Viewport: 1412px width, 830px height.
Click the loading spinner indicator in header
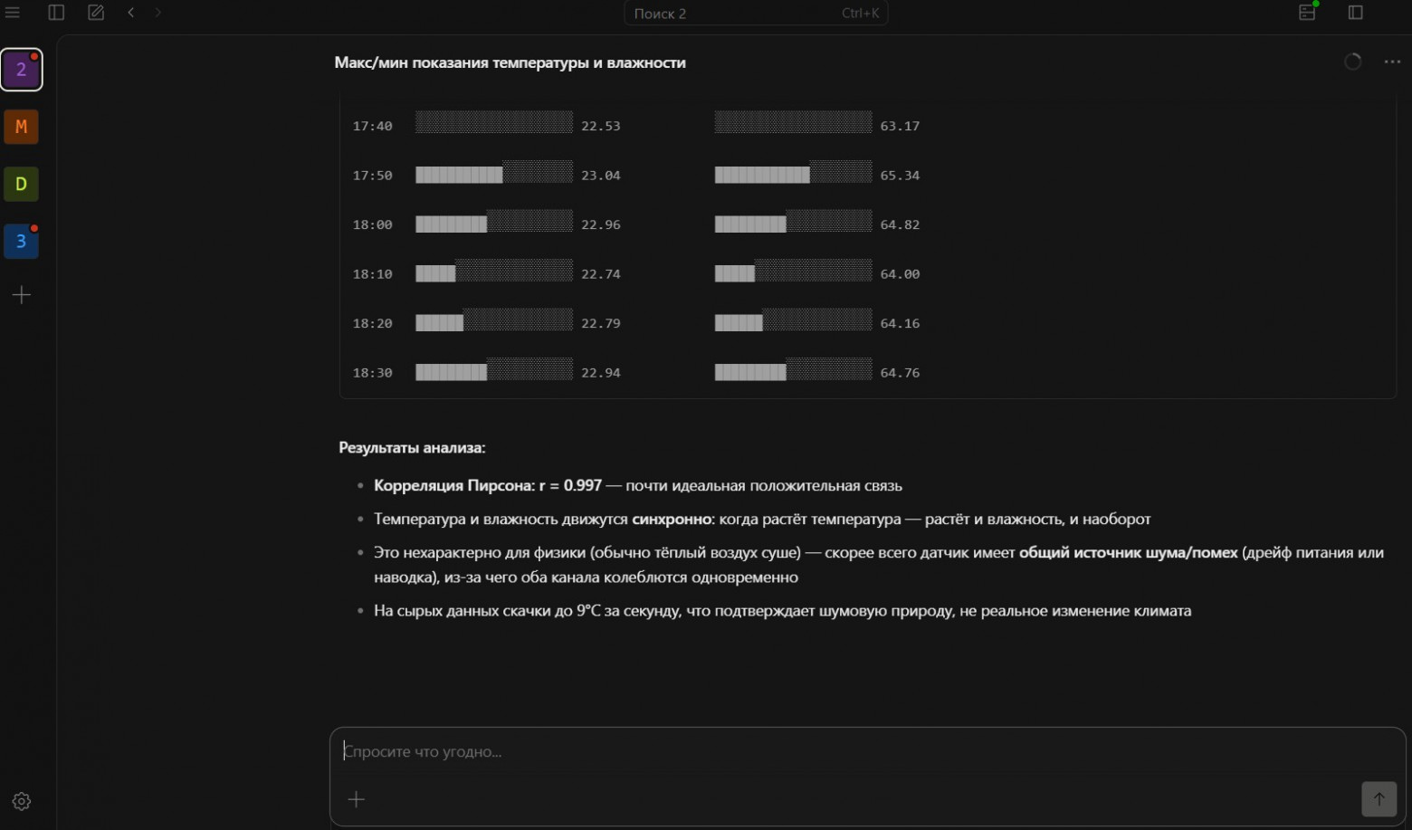coord(1352,62)
